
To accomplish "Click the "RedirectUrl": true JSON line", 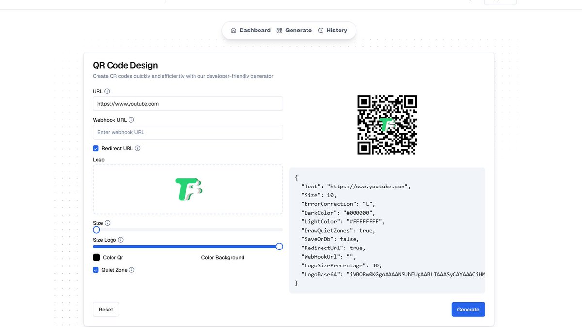I will point(333,248).
